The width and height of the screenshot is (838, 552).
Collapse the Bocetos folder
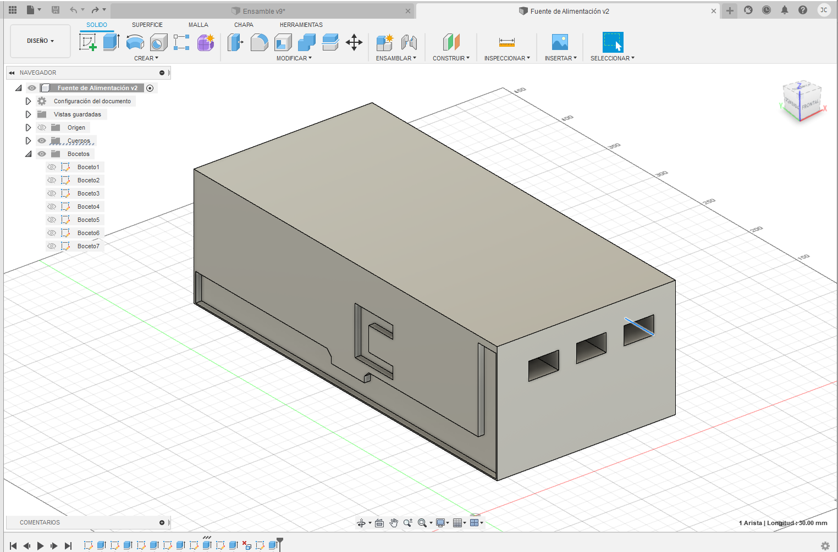tap(28, 154)
